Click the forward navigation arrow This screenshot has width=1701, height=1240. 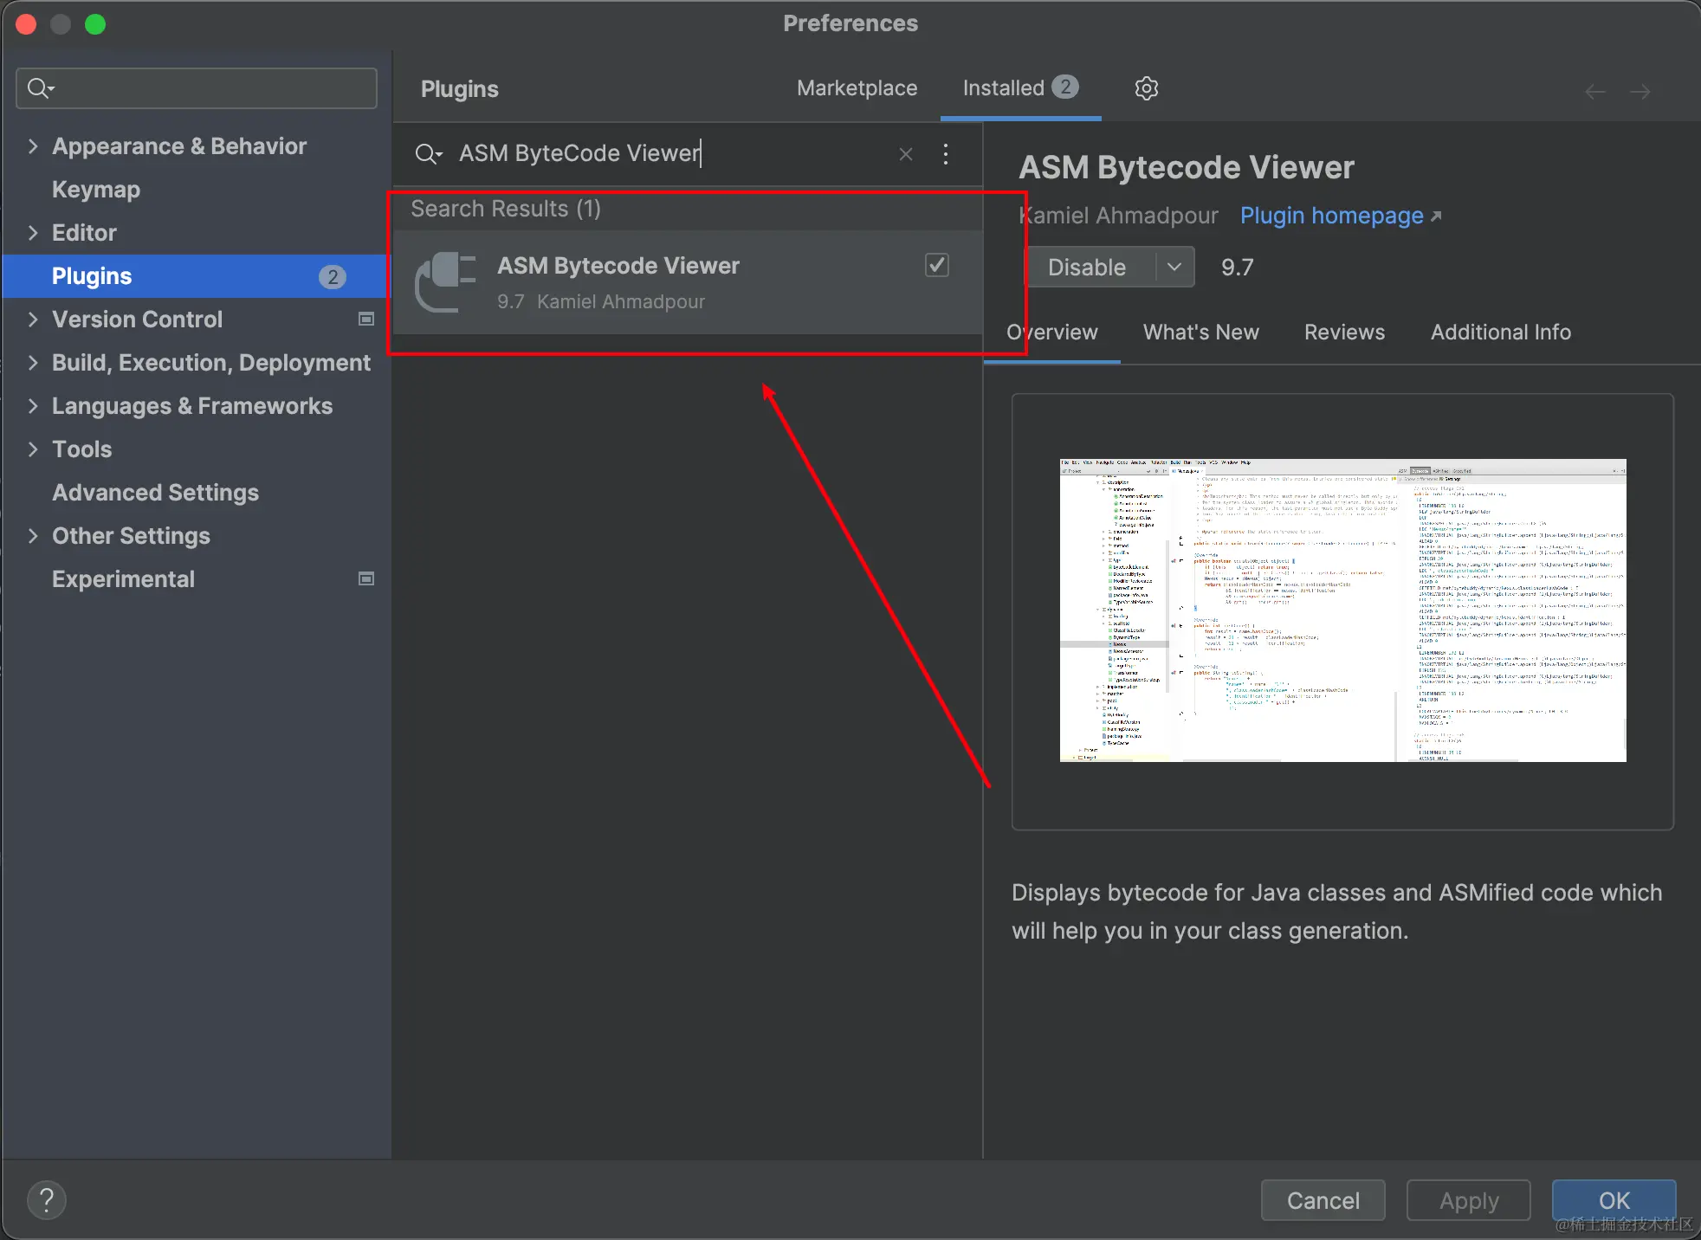pos(1640,92)
